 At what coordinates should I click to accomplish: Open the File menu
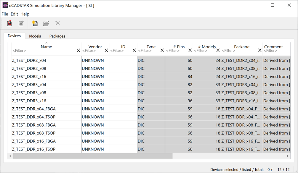tap(5, 14)
